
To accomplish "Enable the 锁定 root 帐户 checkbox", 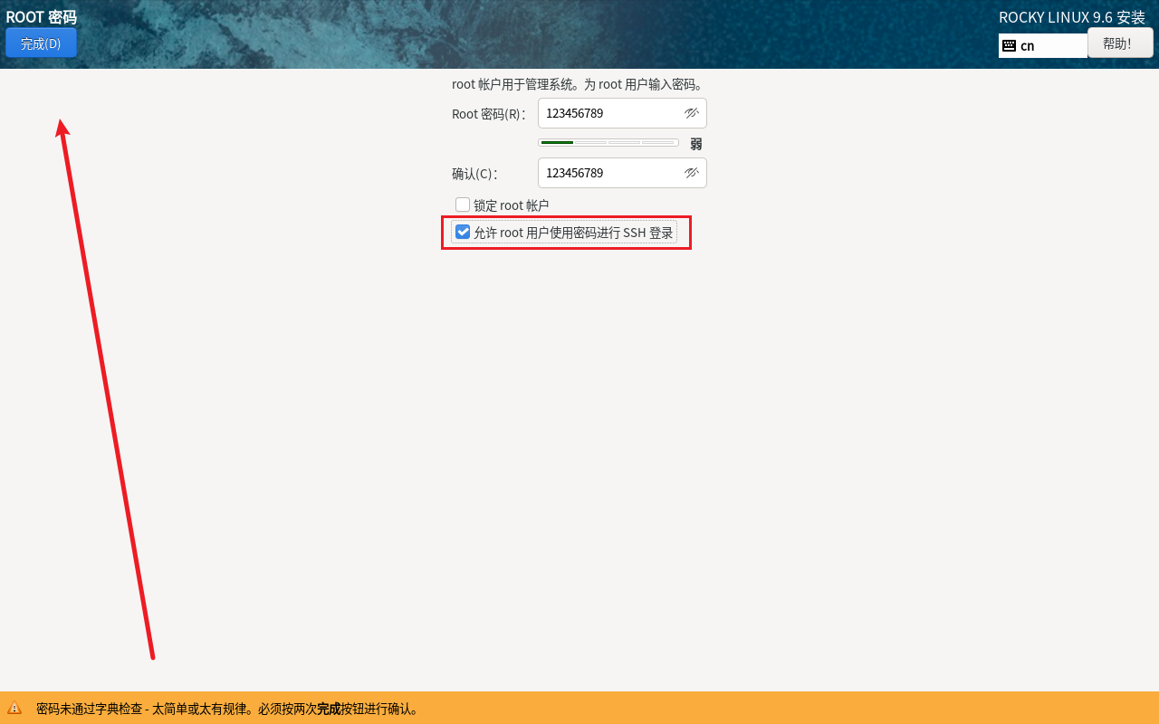I will click(463, 205).
